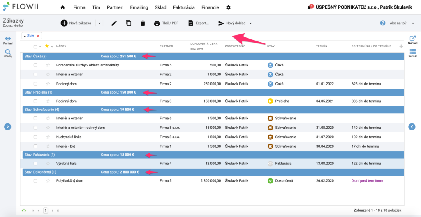Go to last page in pagination
The width and height of the screenshot is (421, 217).
[58, 210]
